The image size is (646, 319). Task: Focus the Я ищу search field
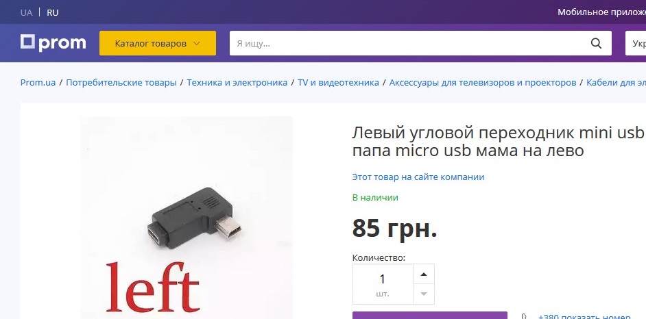(x=410, y=43)
